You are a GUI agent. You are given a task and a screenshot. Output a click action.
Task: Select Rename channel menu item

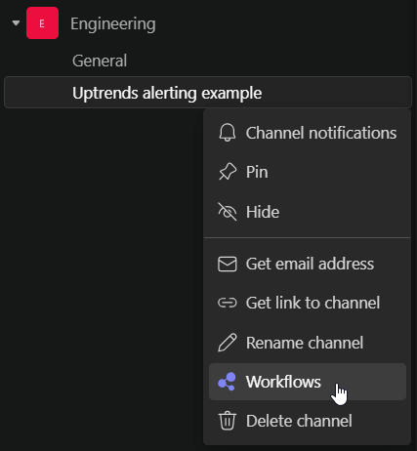(308, 343)
